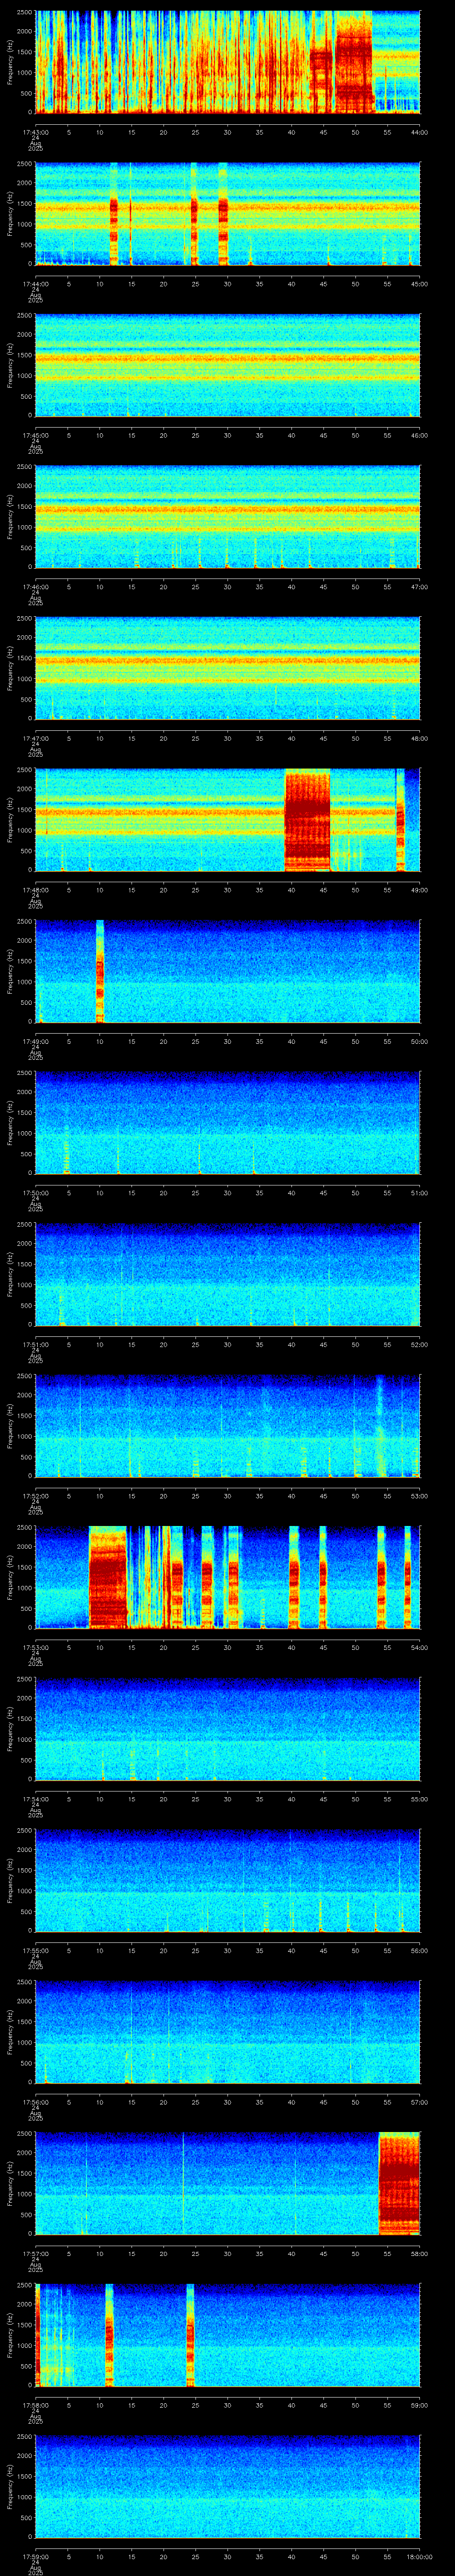
Task: Click the 17:47:00 start time label
Action: pos(36,738)
